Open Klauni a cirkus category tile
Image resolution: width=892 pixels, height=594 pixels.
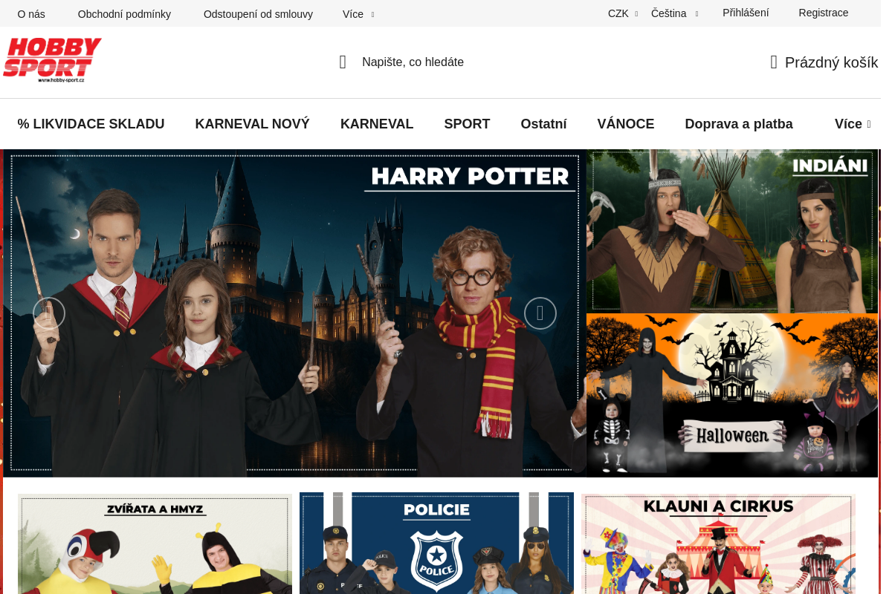coord(718,543)
